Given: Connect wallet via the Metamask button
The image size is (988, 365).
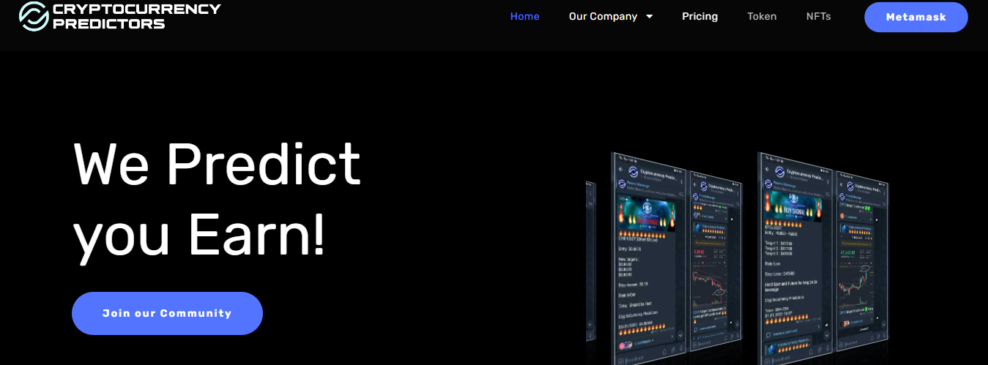Looking at the screenshot, I should click(915, 17).
